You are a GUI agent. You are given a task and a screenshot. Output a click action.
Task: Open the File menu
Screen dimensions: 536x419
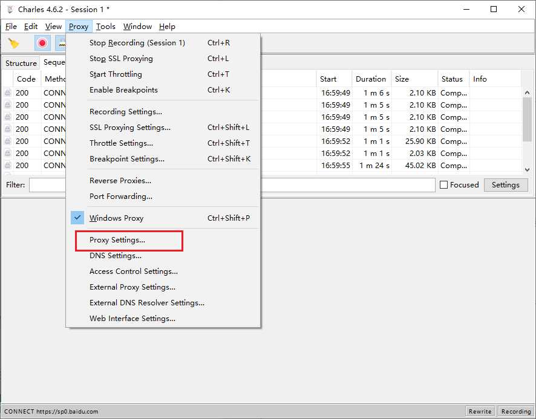tap(11, 27)
